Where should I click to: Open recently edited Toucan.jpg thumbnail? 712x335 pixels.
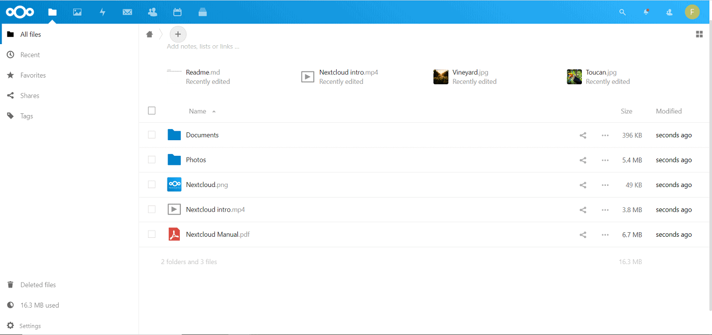(x=574, y=77)
